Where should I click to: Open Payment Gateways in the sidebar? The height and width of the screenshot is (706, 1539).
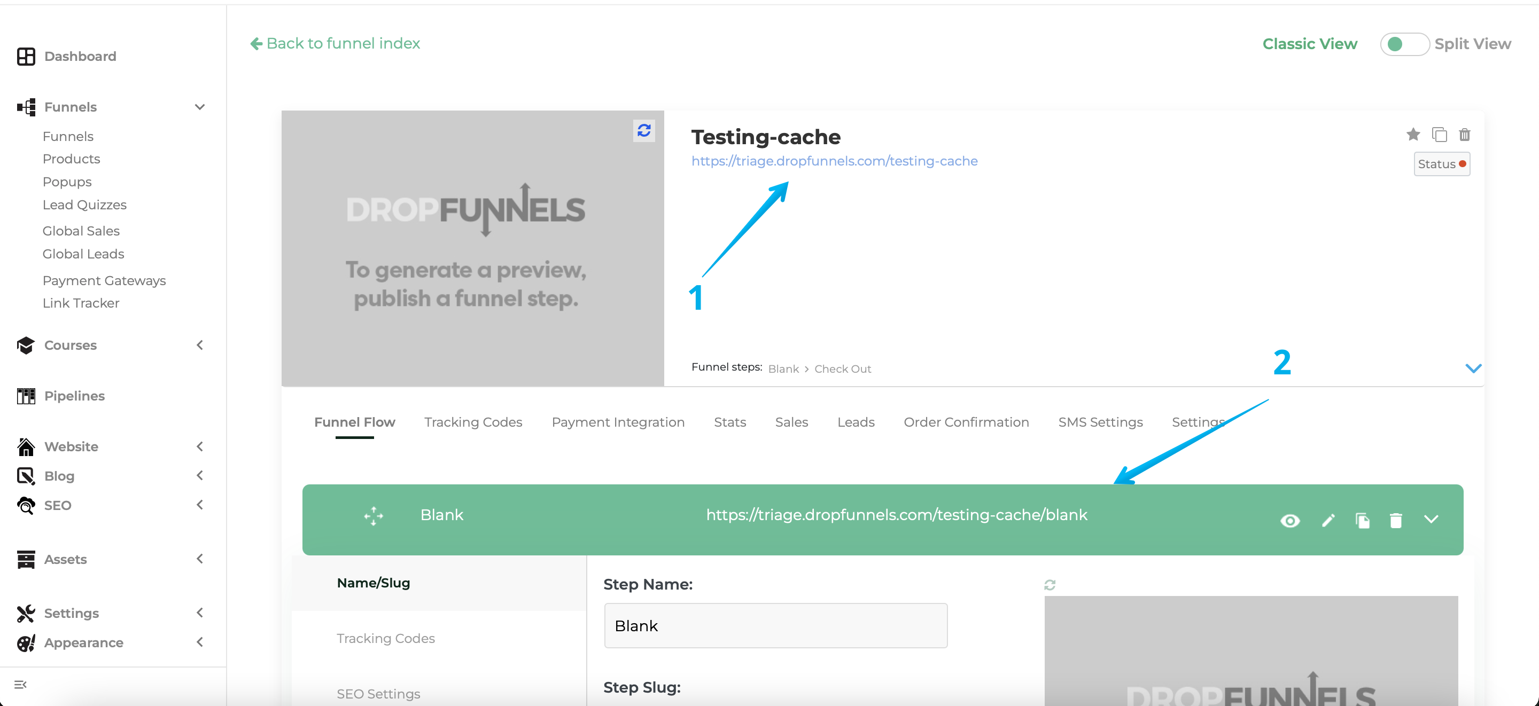tap(104, 281)
